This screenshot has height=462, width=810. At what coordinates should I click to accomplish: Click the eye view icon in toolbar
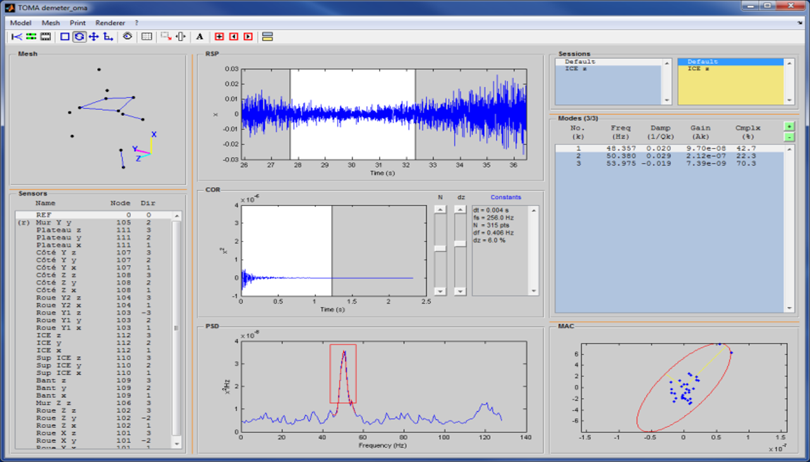(x=128, y=37)
